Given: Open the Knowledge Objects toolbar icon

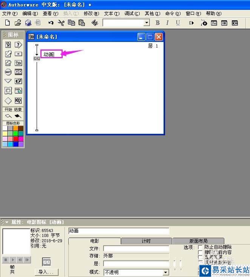Looking at the screenshot, I should [235, 23].
